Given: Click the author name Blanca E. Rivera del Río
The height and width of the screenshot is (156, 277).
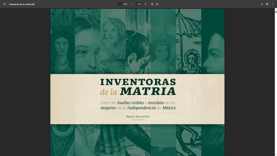Looking at the screenshot, I should pyautogui.click(x=138, y=116).
